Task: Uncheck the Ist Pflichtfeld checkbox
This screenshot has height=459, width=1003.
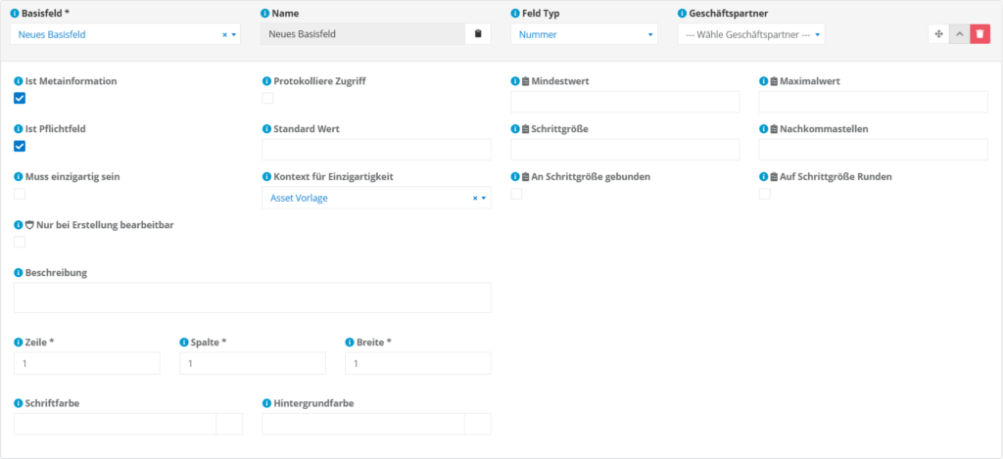Action: (20, 147)
